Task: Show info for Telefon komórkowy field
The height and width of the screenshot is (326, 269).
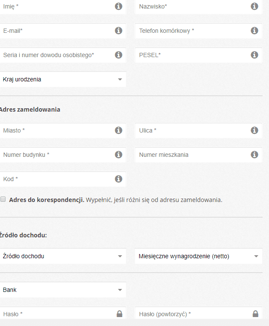Action: pos(255,31)
